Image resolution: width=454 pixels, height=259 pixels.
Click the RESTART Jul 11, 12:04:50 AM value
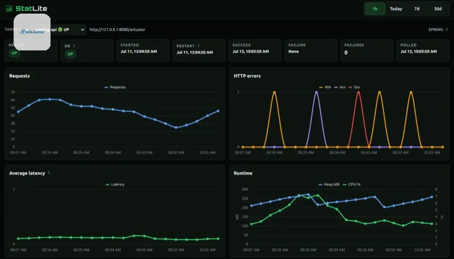195,52
